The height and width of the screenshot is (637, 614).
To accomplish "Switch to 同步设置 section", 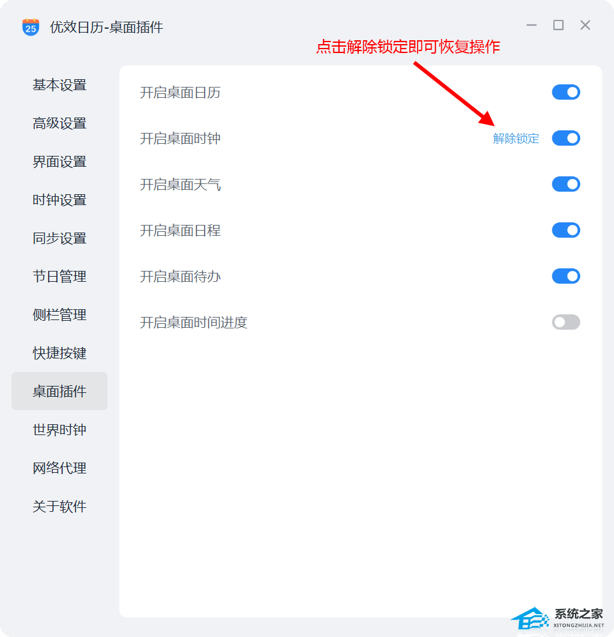I will [x=59, y=238].
